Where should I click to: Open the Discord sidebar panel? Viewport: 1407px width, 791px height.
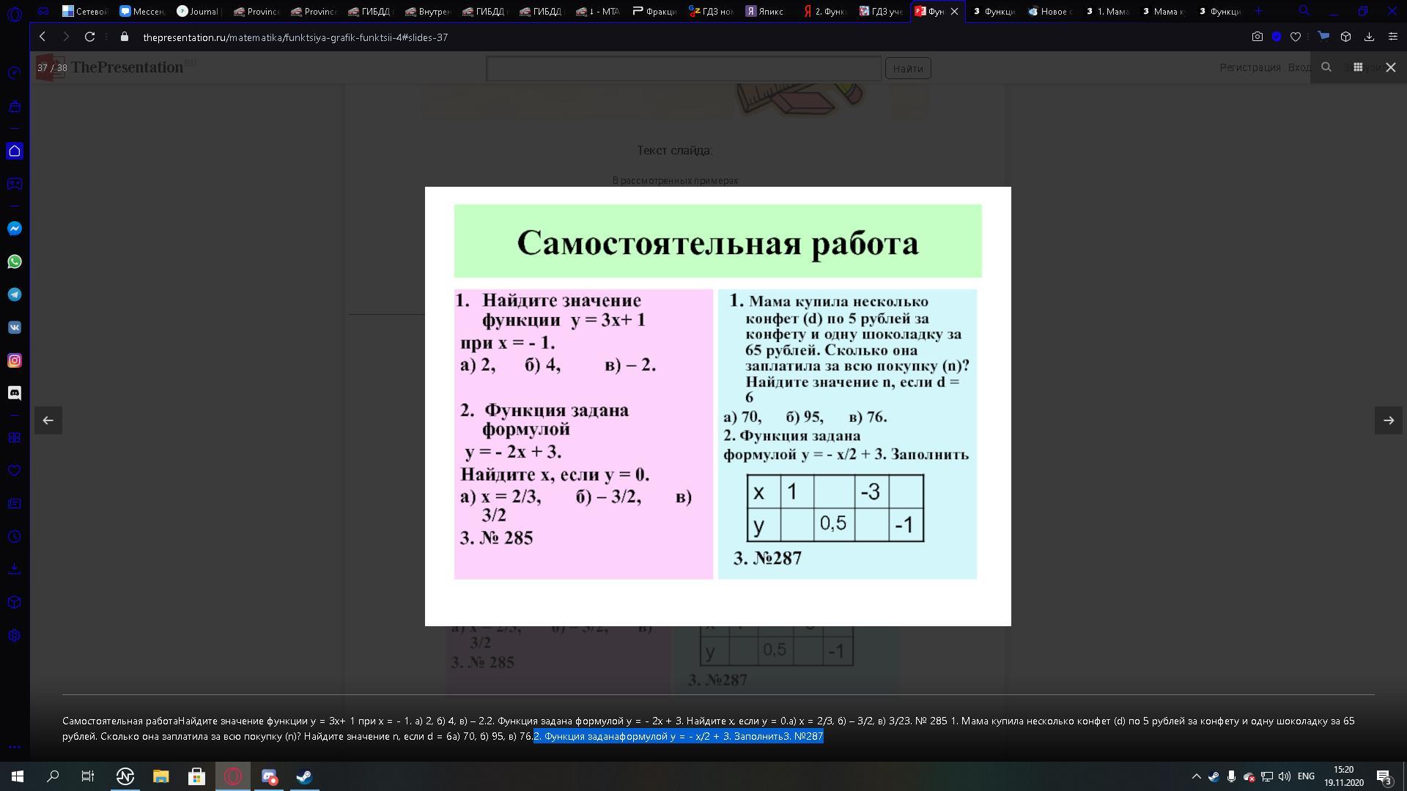click(x=15, y=393)
